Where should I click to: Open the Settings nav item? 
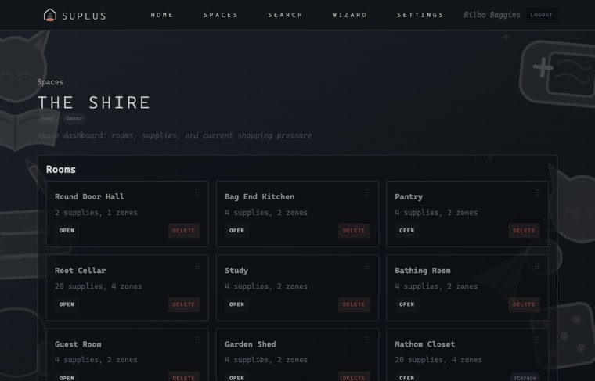click(420, 15)
